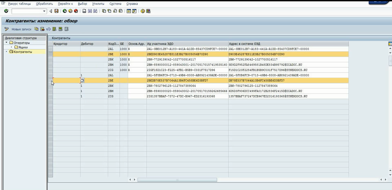
Task: Click the green checkmark Enter icon
Action: (x=6, y=11)
